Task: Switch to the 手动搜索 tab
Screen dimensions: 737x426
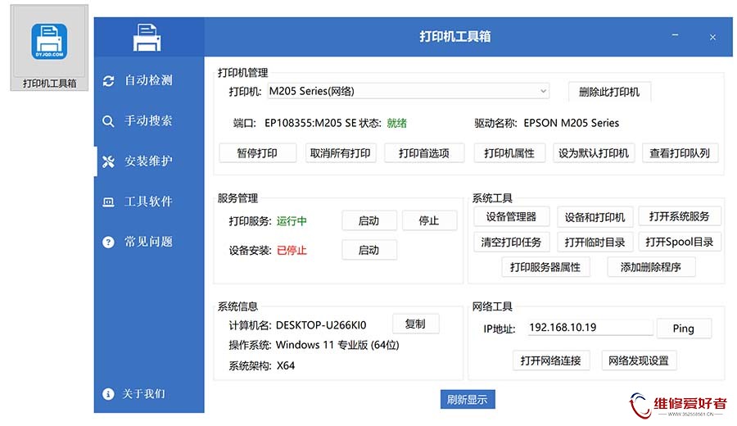Action: [x=148, y=121]
